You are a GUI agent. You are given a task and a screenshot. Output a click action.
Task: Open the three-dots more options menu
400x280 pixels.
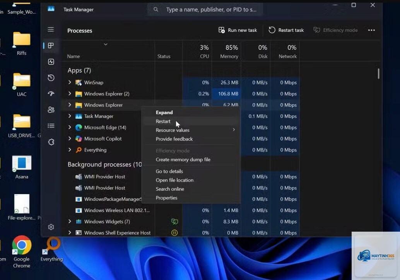tap(371, 30)
